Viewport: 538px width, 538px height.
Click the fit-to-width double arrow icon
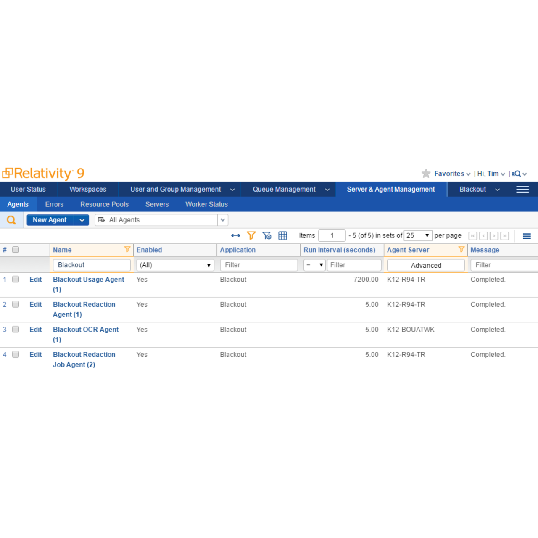point(235,235)
